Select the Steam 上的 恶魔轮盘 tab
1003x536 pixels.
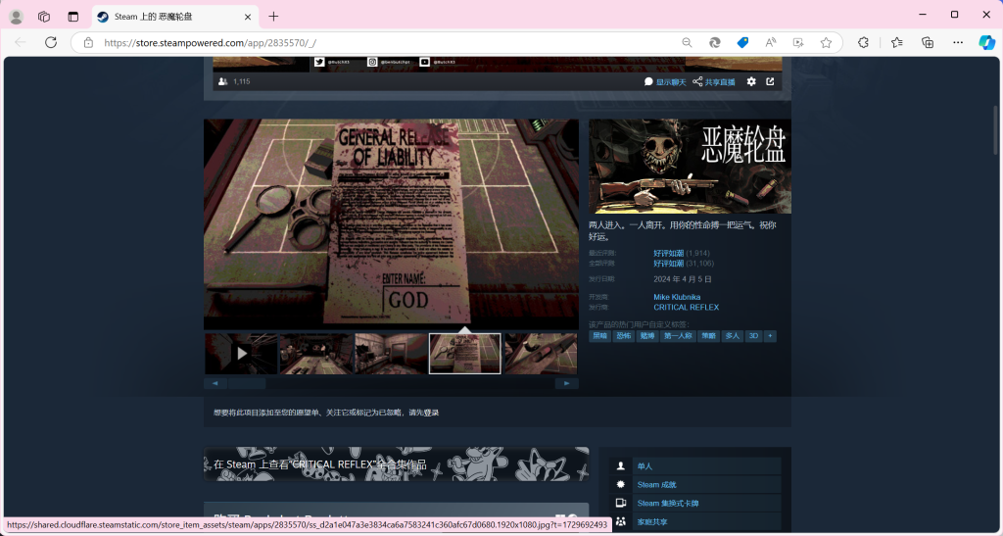click(x=174, y=17)
